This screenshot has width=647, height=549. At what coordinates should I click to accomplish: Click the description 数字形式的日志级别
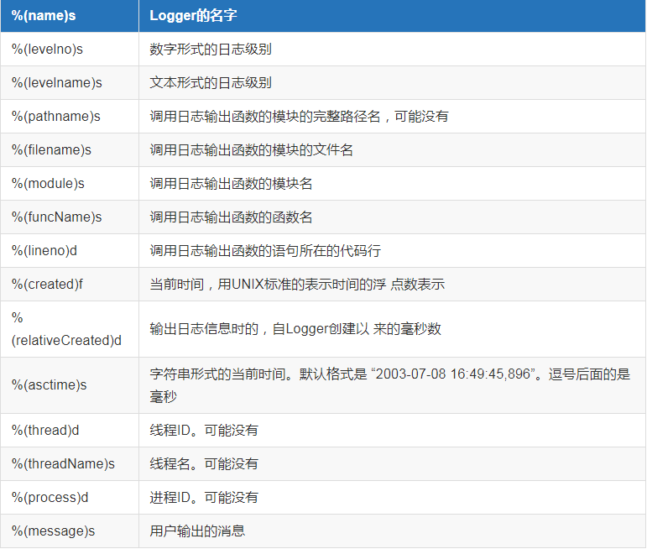tap(211, 50)
